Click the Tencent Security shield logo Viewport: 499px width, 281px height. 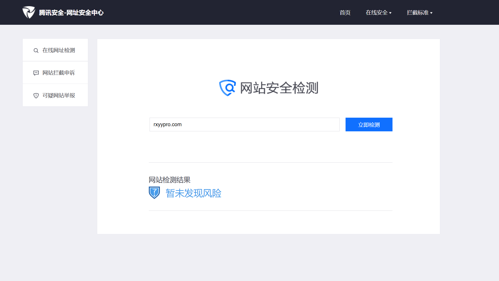coord(29,12)
